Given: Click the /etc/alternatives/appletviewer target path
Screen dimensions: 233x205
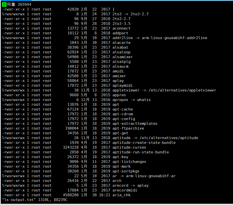Looking at the screenshot, I should pyautogui.click(x=182, y=90).
